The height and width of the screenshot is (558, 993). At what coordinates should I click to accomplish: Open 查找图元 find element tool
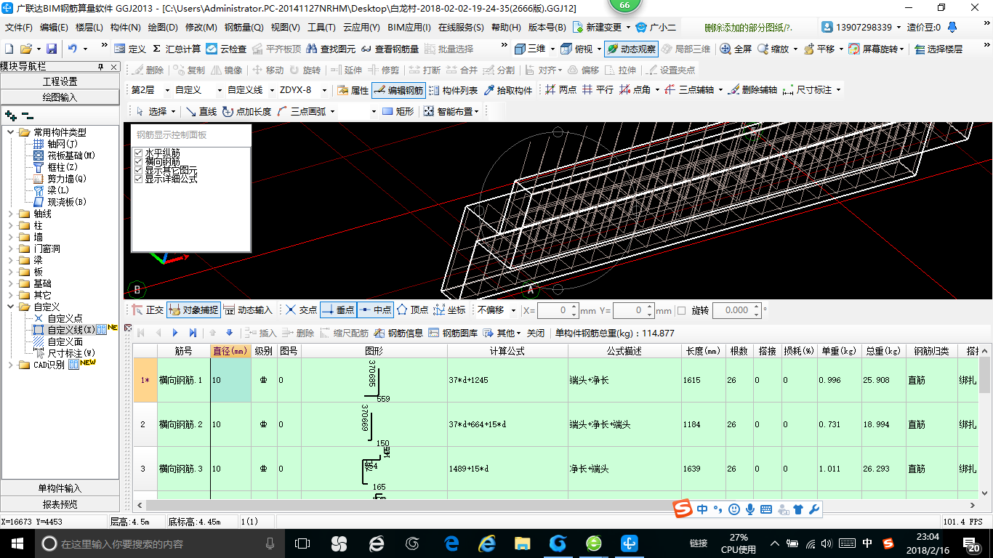(x=331, y=49)
